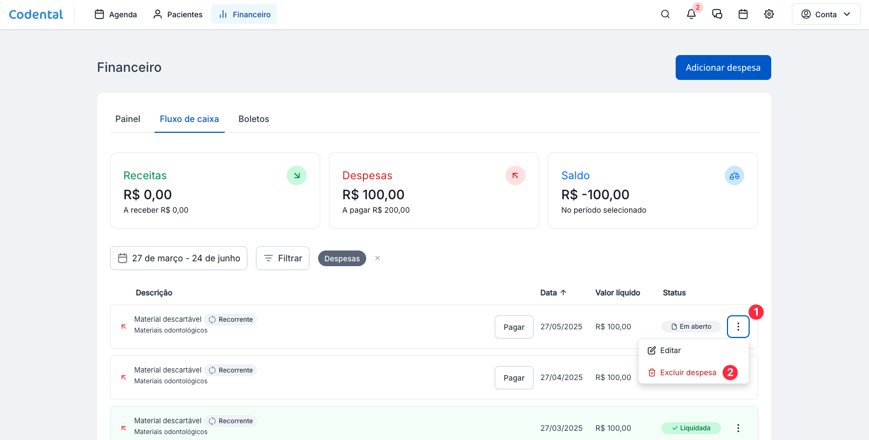Open settings gear icon
The width and height of the screenshot is (869, 440).
point(769,15)
